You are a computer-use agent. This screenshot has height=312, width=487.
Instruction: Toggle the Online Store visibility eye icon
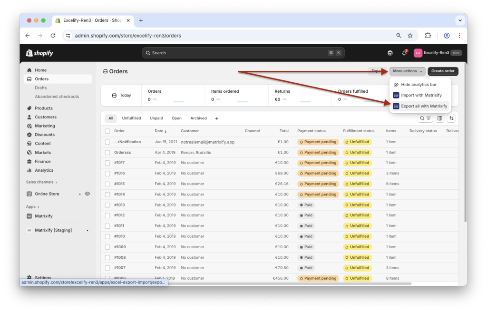(87, 194)
